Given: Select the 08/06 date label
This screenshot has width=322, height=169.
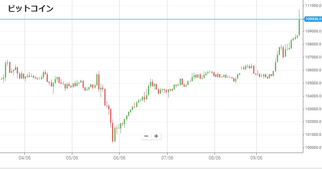Looking at the screenshot, I should pos(215,157).
